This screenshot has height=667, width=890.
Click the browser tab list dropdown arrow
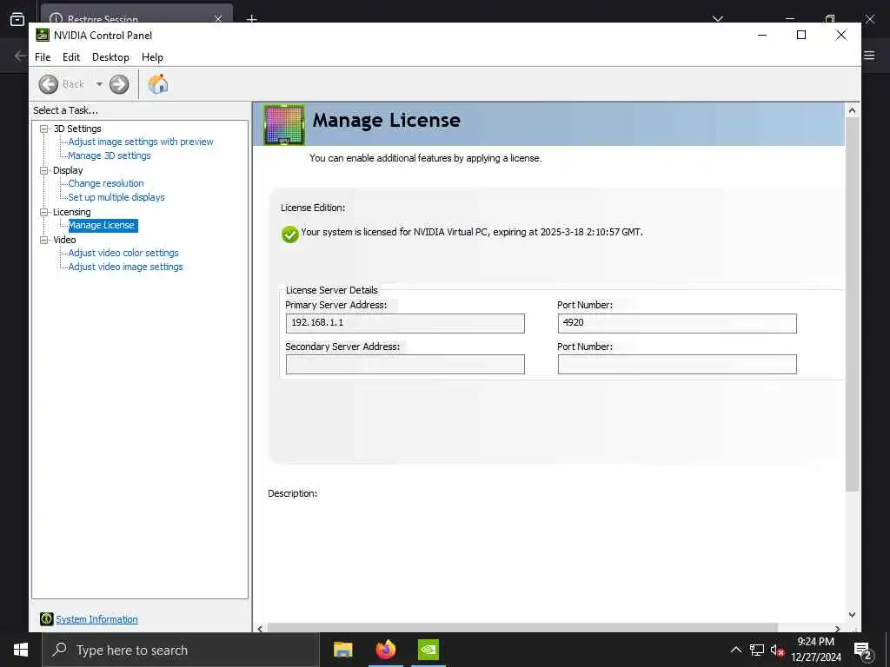point(718,19)
